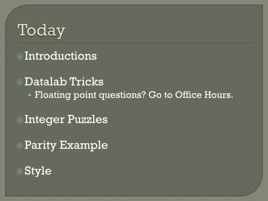This screenshot has width=268, height=201.
Task: Click the words Go to in the sub-bullet
Action: point(160,95)
